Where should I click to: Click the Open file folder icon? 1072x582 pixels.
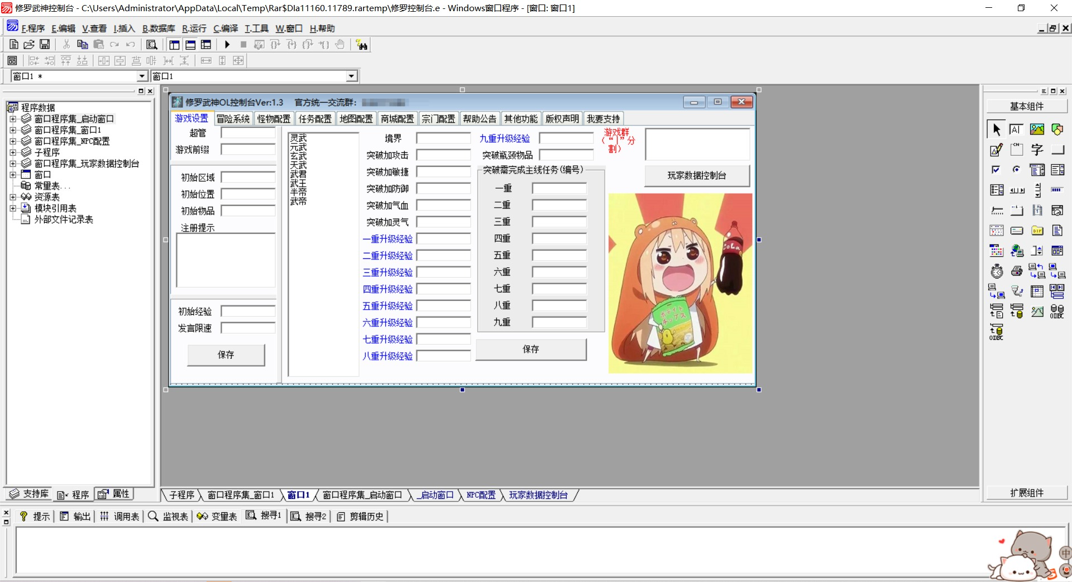click(29, 45)
